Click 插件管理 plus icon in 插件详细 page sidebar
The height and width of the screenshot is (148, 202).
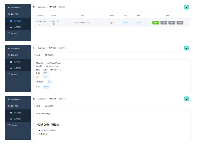point(9,55)
